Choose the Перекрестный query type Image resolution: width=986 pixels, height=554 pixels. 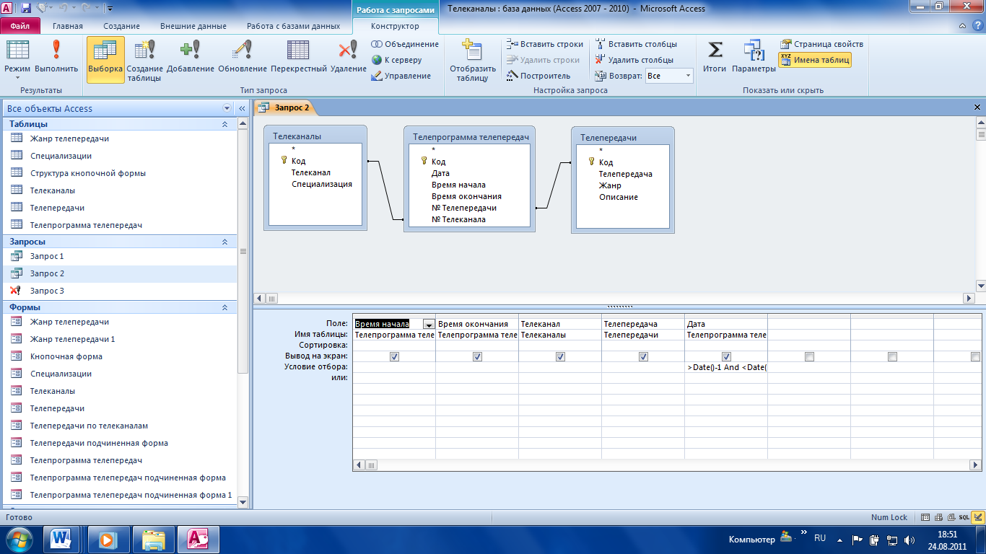[299, 60]
